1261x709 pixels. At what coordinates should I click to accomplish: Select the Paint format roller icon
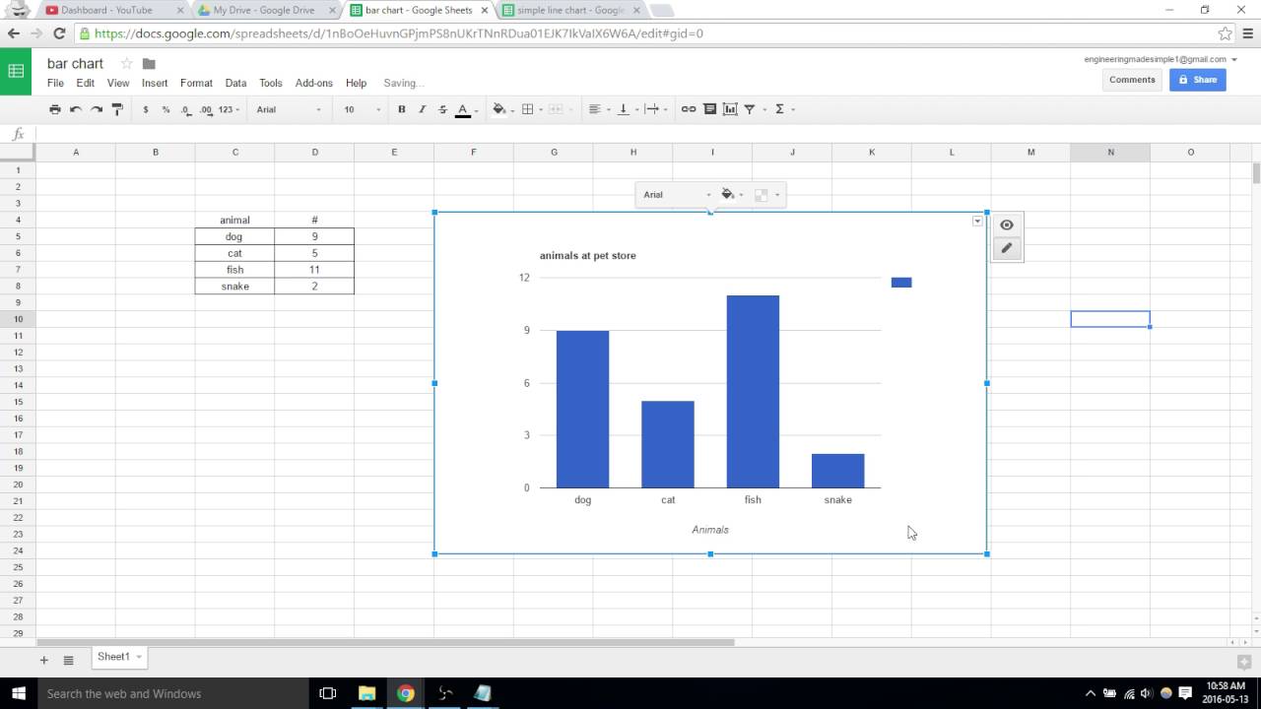click(x=117, y=109)
